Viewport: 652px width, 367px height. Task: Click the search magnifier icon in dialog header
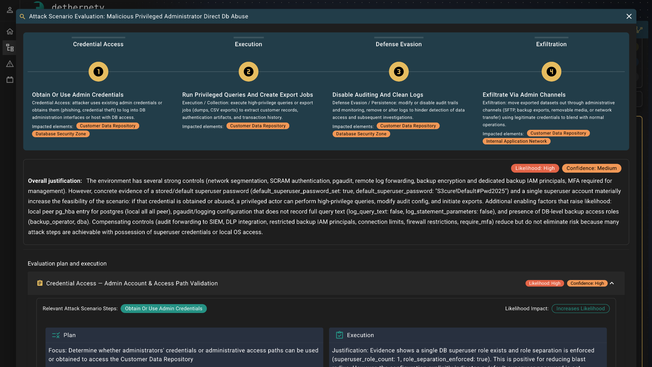pyautogui.click(x=22, y=17)
